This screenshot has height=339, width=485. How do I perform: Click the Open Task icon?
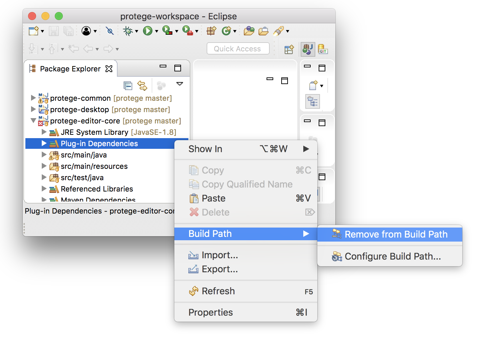[x=264, y=31]
